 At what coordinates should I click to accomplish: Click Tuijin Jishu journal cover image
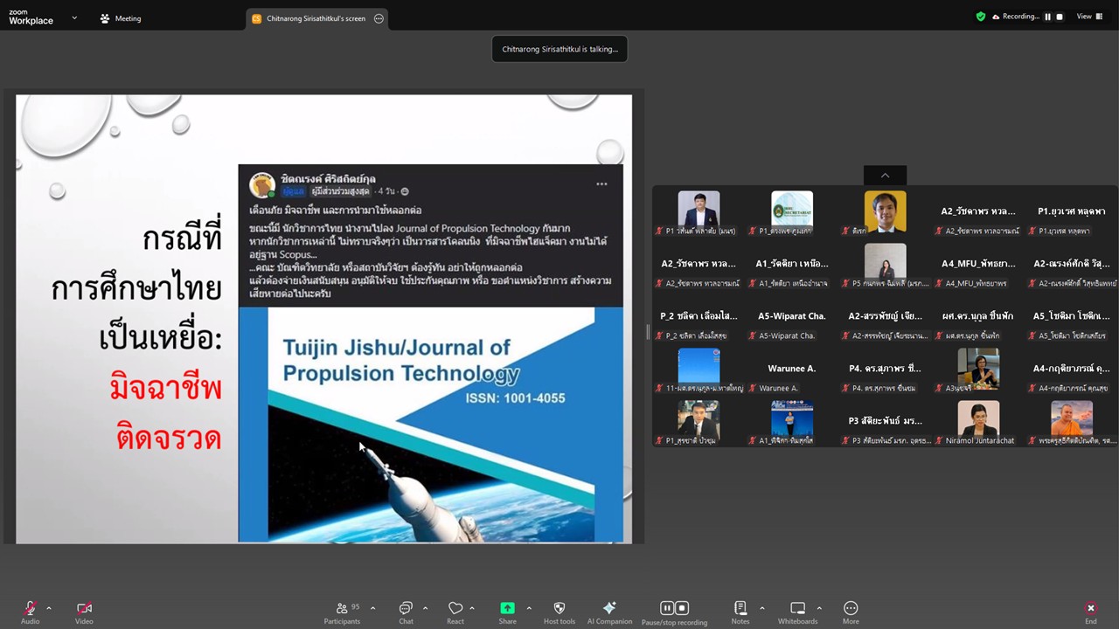point(430,425)
